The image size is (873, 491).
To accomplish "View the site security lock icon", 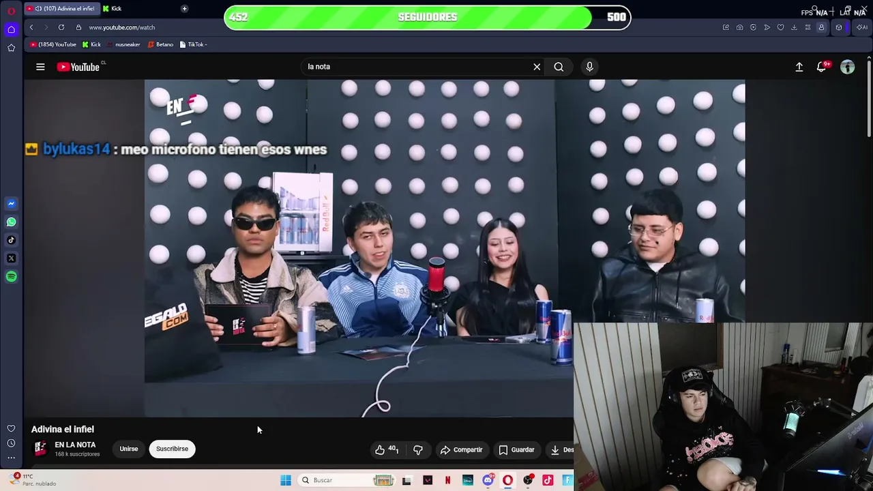I will point(78,27).
